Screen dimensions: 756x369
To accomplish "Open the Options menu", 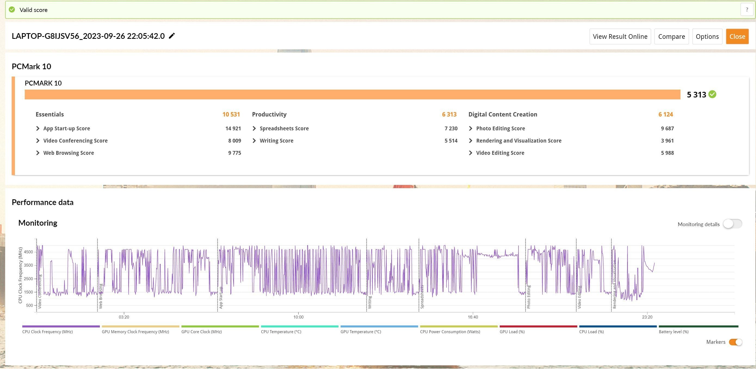I will [706, 36].
